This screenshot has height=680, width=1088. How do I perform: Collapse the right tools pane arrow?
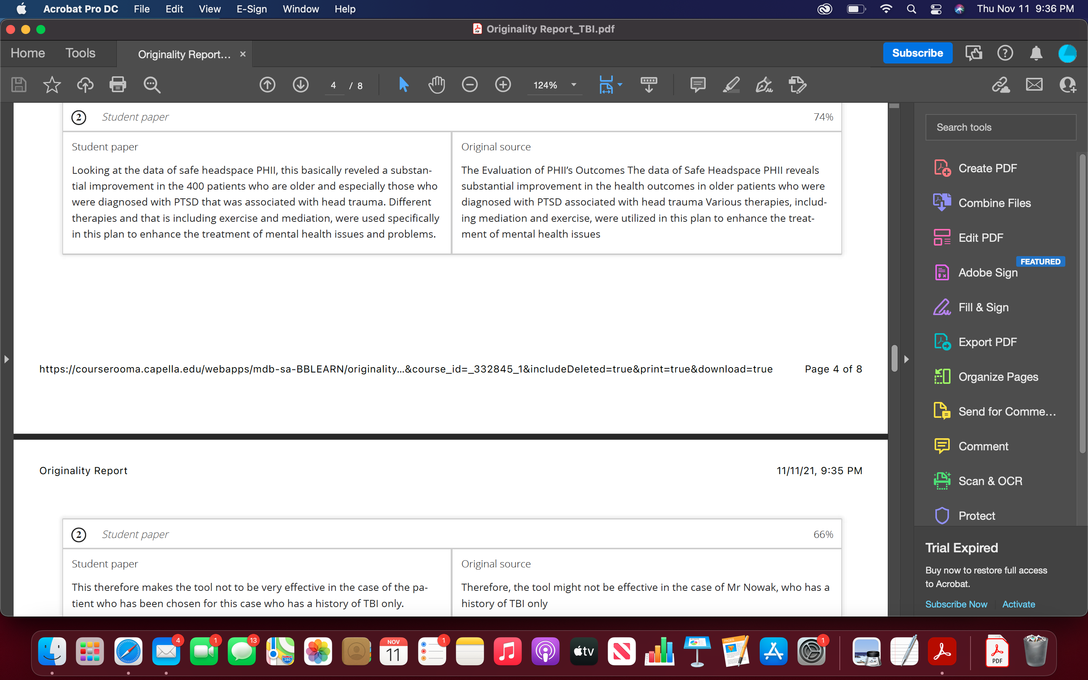tap(906, 359)
